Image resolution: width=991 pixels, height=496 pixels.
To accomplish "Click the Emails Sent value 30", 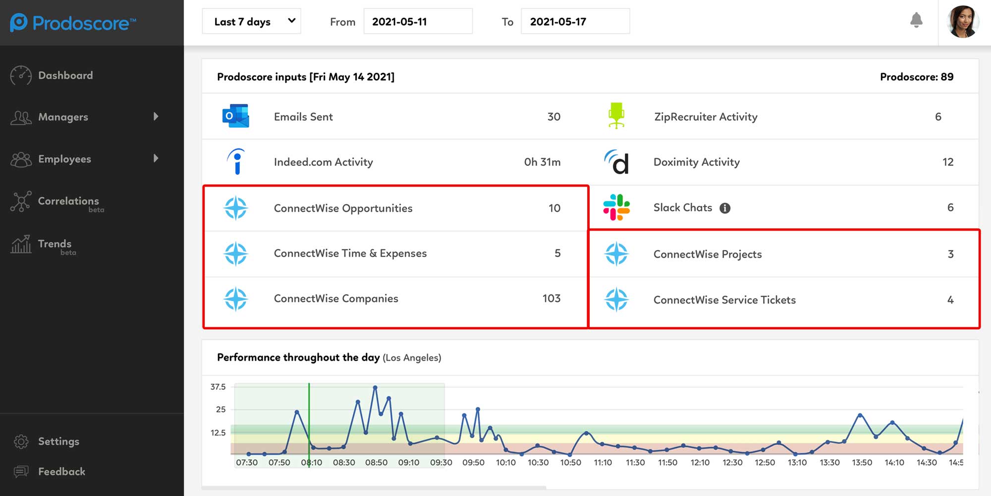I will 554,117.
